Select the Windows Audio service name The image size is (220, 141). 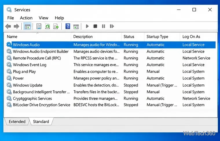26,45
